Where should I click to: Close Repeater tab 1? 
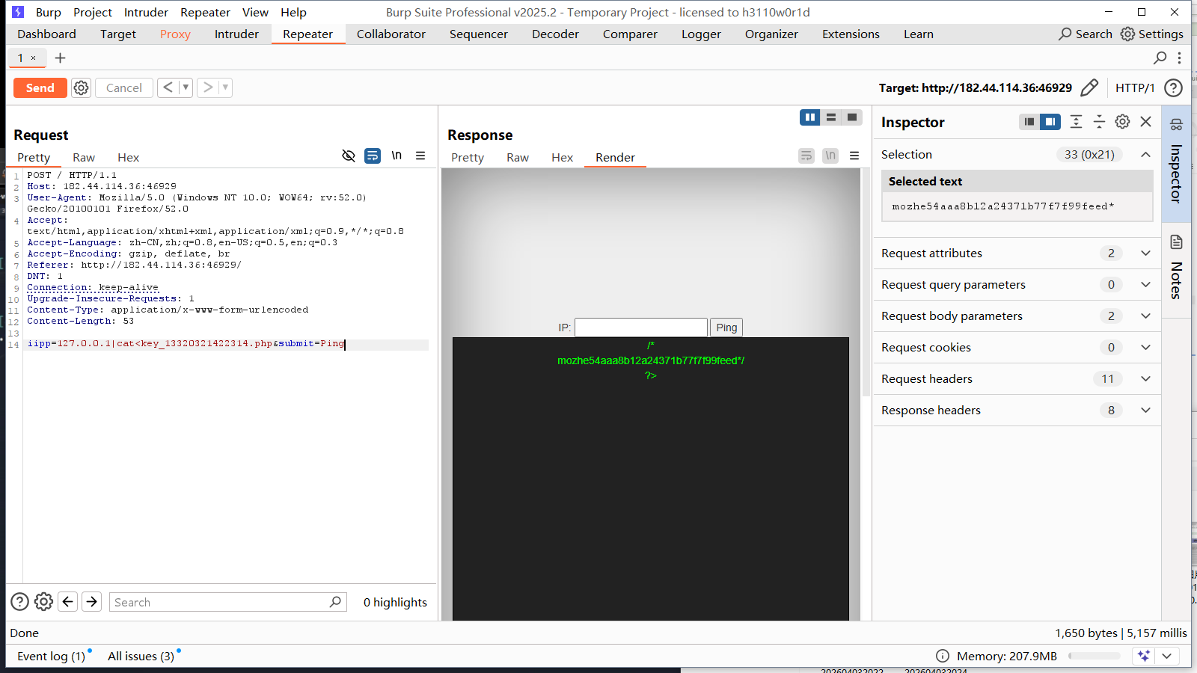point(33,58)
